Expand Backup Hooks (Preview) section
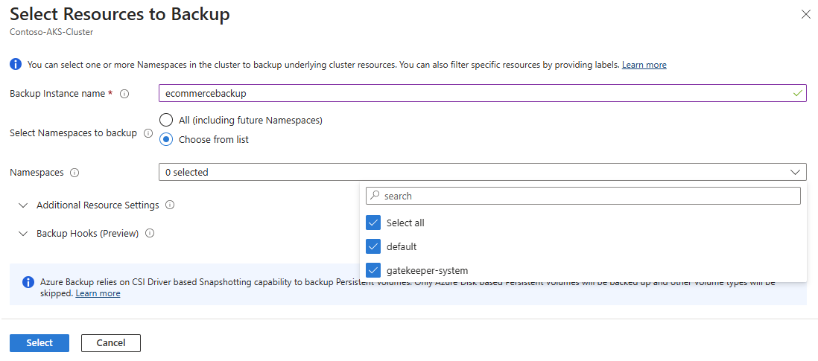The image size is (818, 361). click(x=23, y=233)
